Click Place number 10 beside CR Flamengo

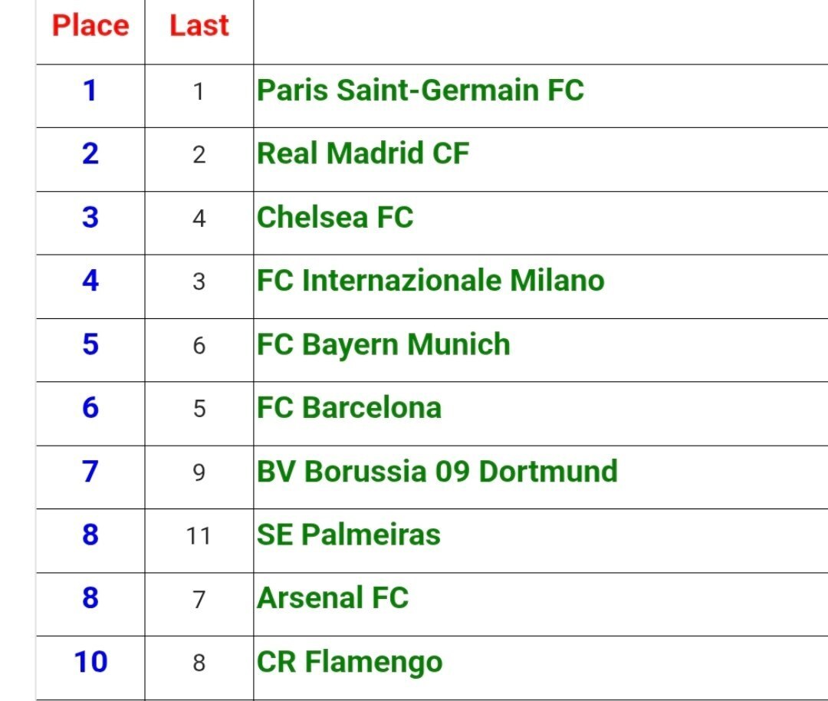[90, 662]
